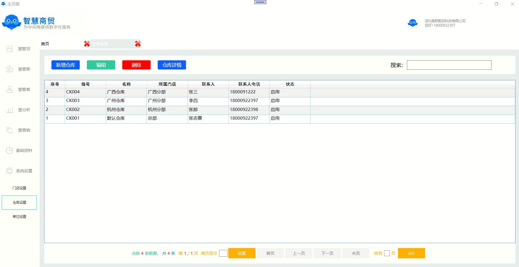
Task: Sort by 名称 column header
Action: [x=126, y=84]
